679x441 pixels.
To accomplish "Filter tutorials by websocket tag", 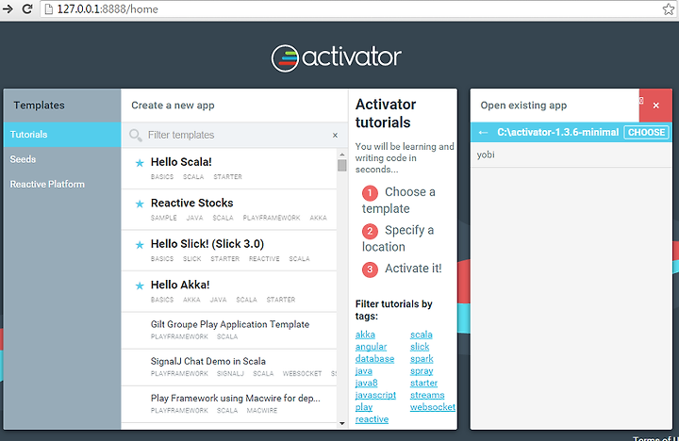I will pos(432,407).
